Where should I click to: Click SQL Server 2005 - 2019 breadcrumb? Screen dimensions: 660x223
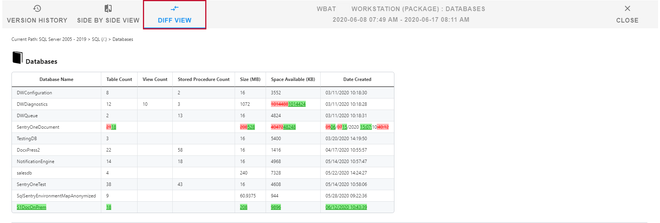62,39
